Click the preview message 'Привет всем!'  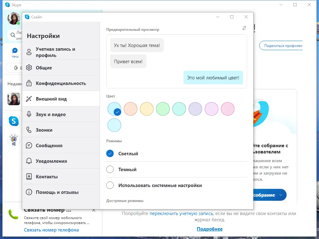(x=128, y=61)
